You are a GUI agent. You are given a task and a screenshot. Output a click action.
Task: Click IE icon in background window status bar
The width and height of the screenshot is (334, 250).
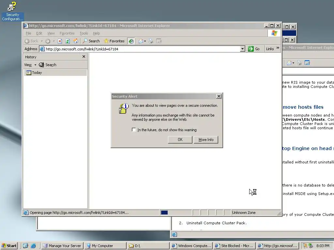[174, 234]
